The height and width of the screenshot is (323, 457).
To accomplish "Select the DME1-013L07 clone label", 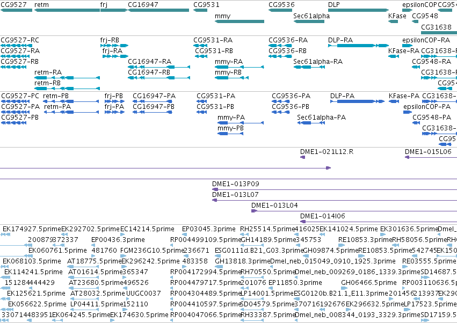I will [x=235, y=195].
